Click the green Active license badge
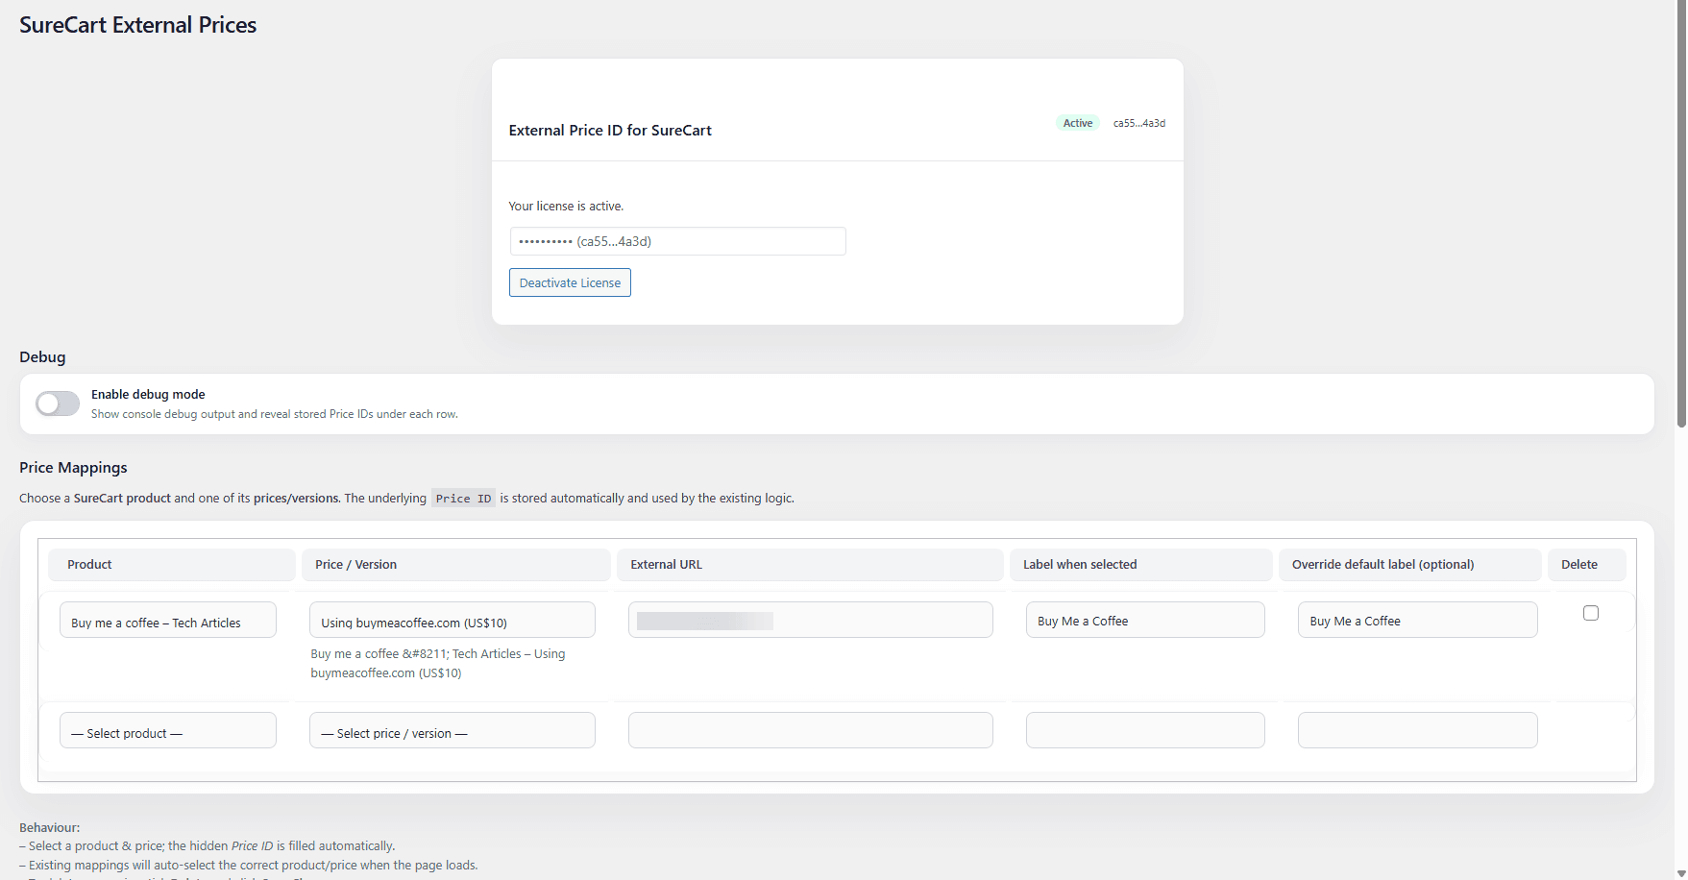This screenshot has height=880, width=1688. pyautogui.click(x=1077, y=123)
